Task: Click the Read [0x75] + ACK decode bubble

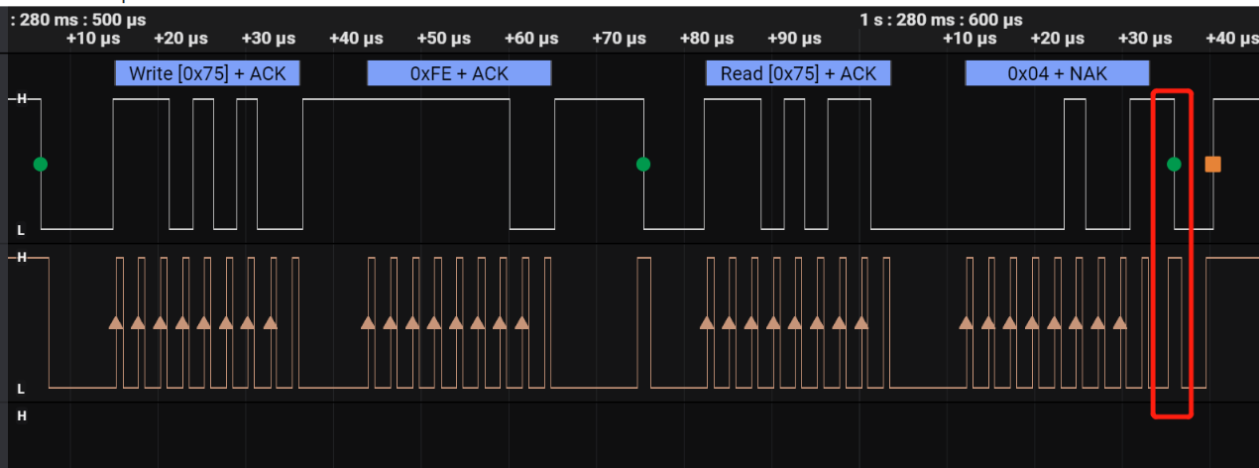Action: 798,73
